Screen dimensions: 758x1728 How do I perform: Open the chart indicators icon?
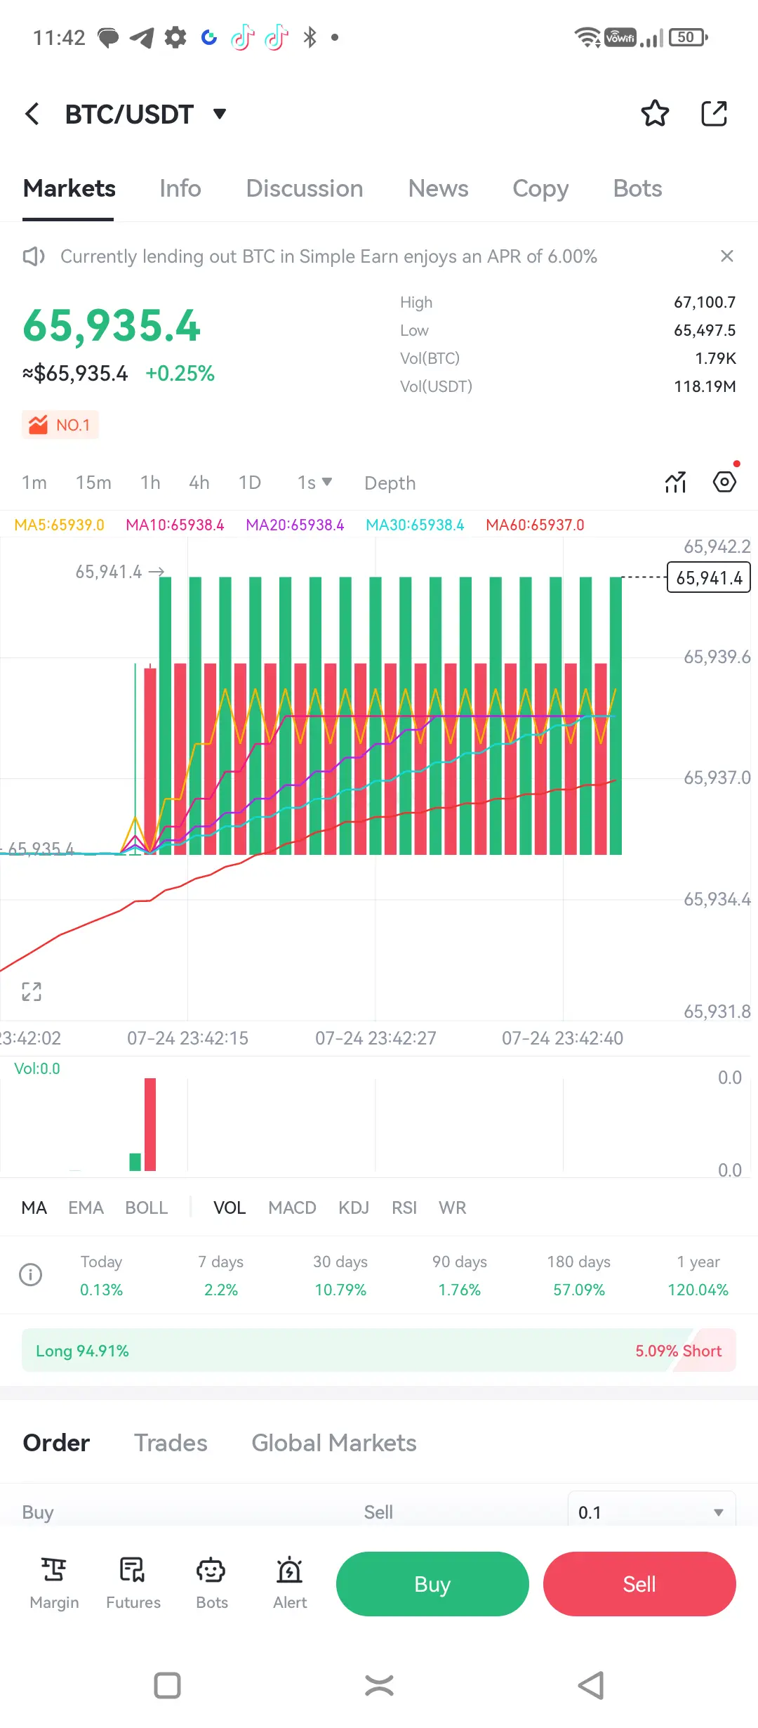coord(675,482)
